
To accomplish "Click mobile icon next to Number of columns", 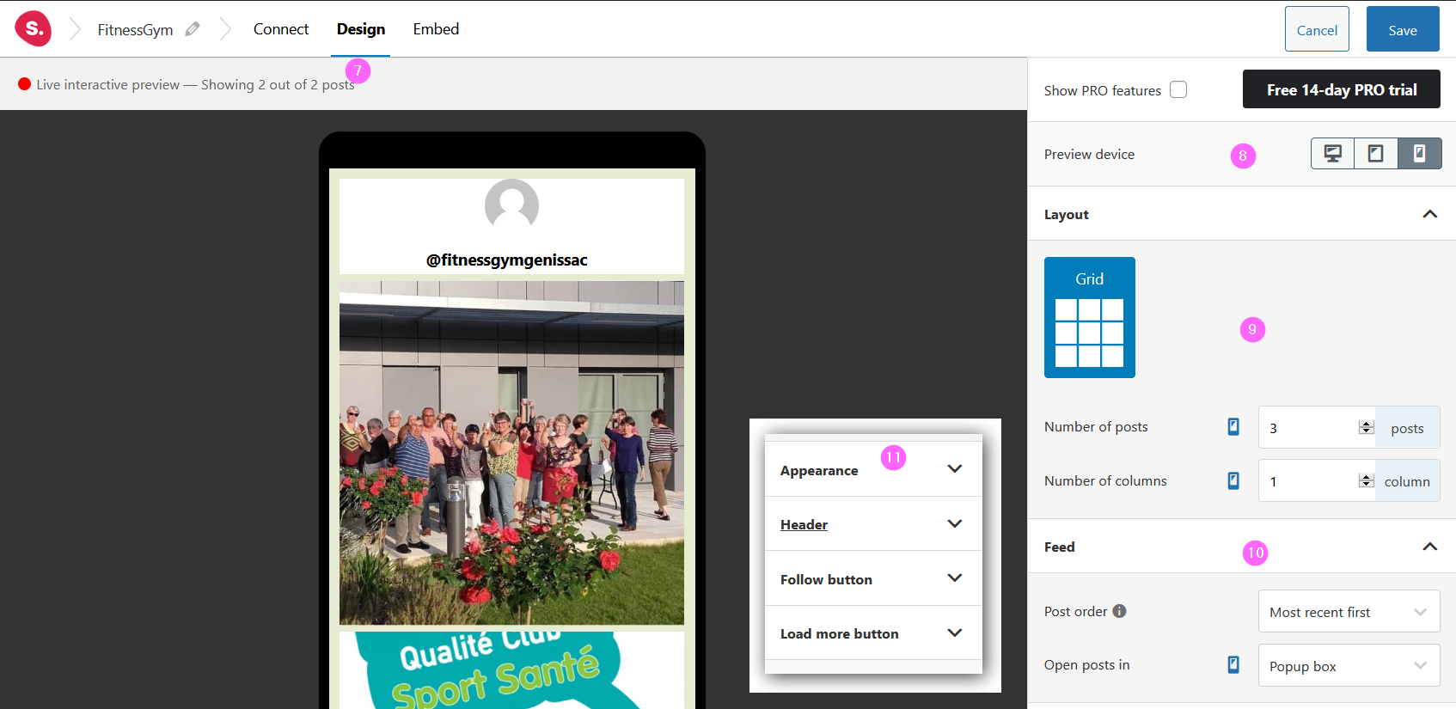I will coord(1233,480).
